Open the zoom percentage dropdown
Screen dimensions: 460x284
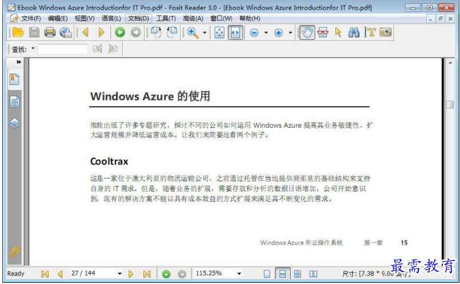tap(239, 274)
